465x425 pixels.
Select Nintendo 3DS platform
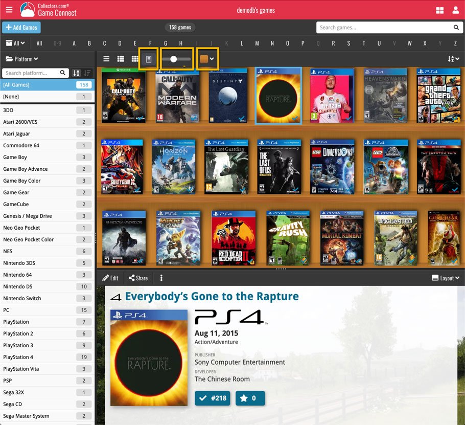coord(47,263)
